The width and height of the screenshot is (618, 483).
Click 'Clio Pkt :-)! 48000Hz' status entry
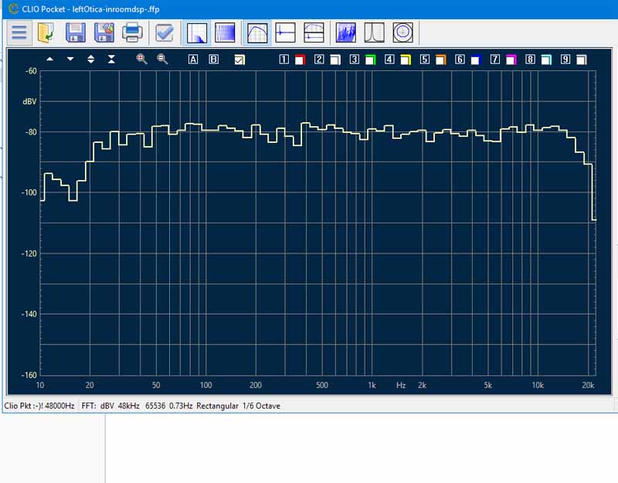click(39, 406)
